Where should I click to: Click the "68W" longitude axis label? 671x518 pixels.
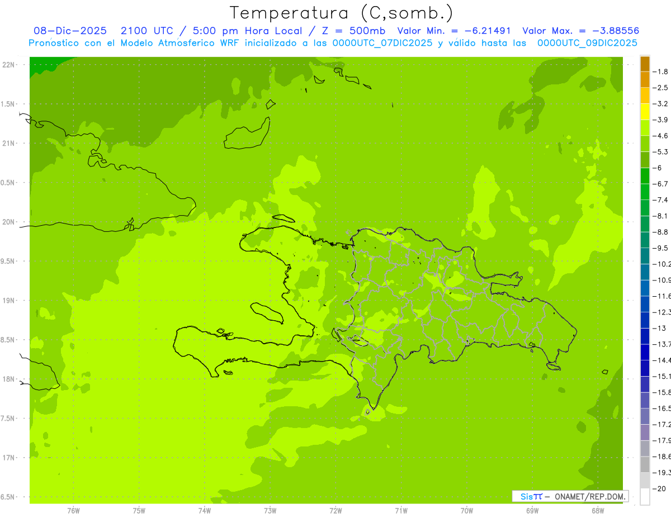coord(598,511)
